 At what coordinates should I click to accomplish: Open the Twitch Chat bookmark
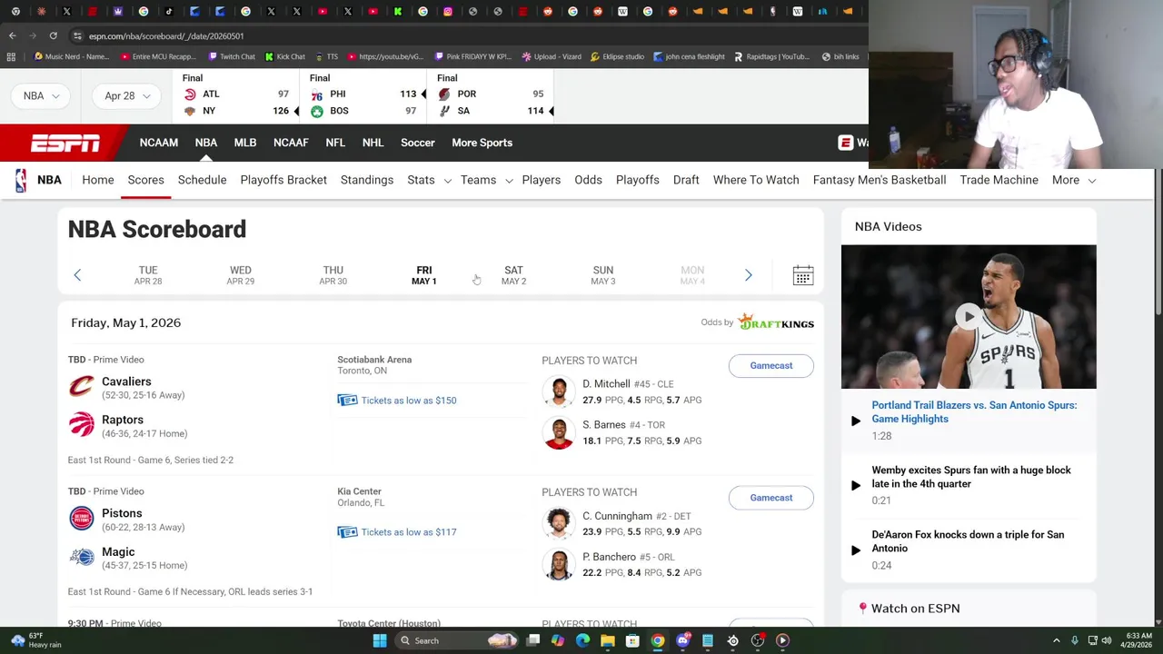pos(231,56)
